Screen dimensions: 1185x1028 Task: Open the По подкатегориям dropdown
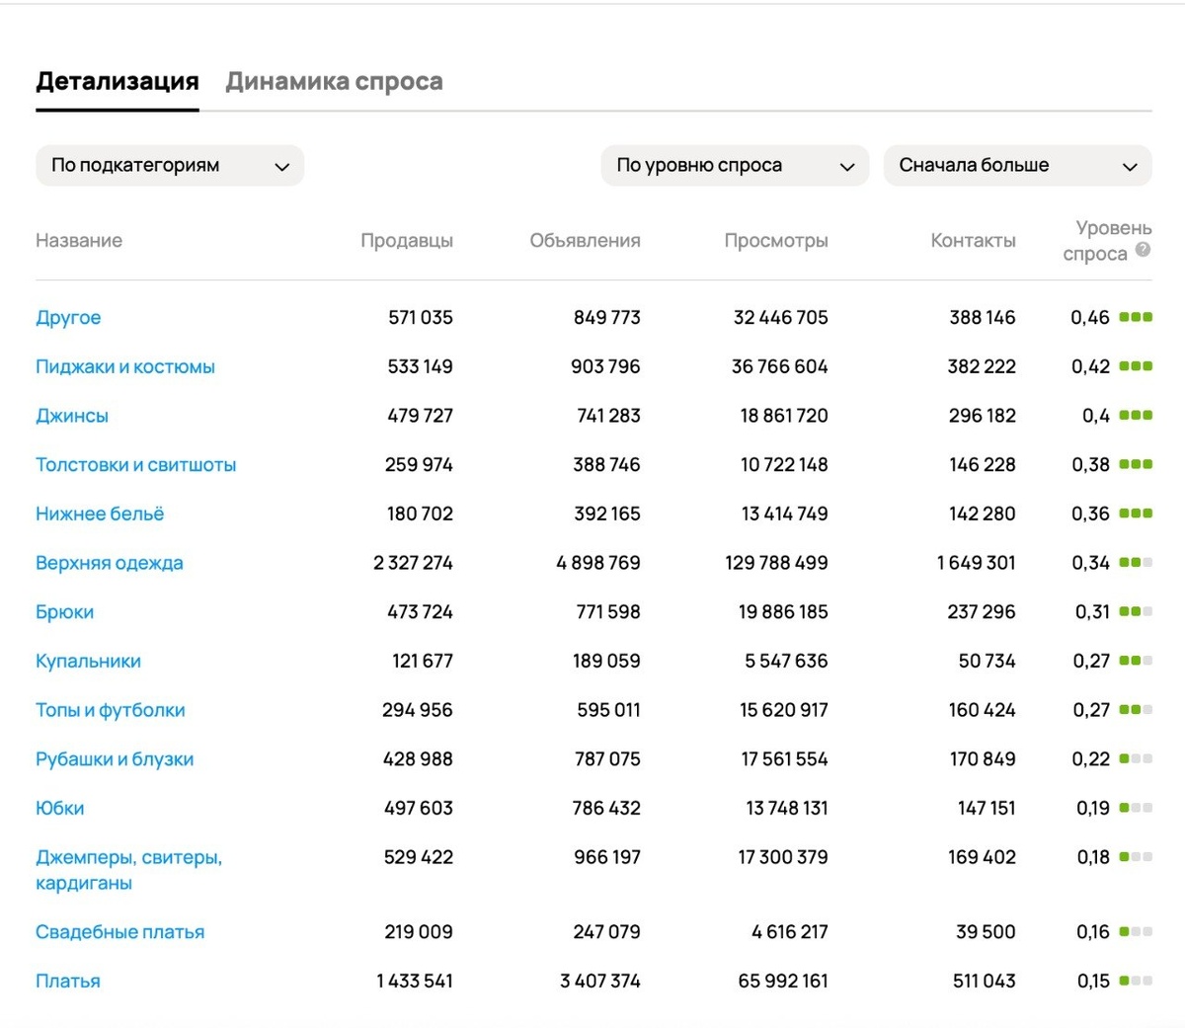[x=170, y=166]
